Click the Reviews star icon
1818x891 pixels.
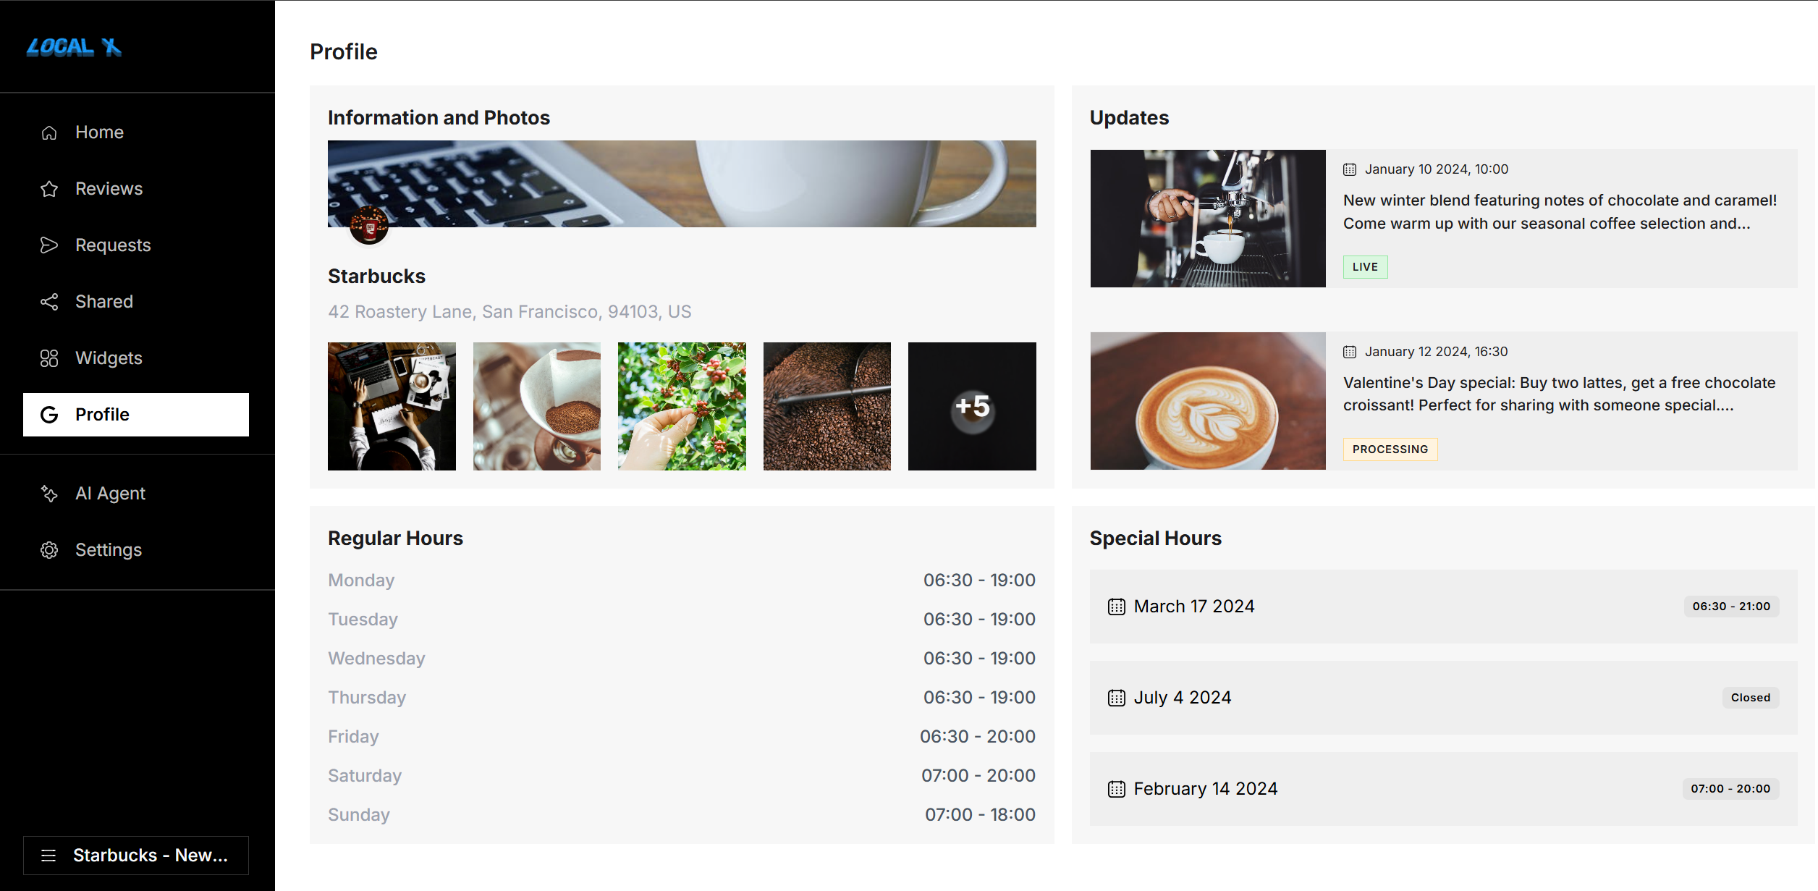pyautogui.click(x=49, y=189)
